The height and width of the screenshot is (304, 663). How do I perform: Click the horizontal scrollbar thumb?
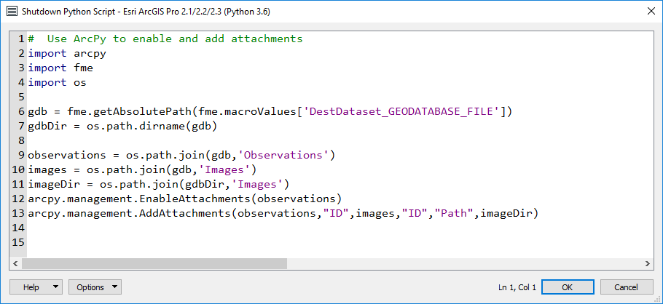[157, 263]
